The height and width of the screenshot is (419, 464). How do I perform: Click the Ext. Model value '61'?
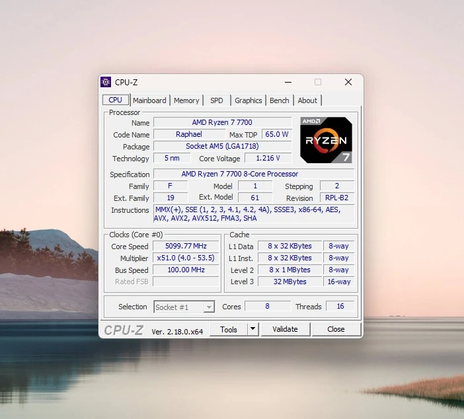click(x=254, y=198)
